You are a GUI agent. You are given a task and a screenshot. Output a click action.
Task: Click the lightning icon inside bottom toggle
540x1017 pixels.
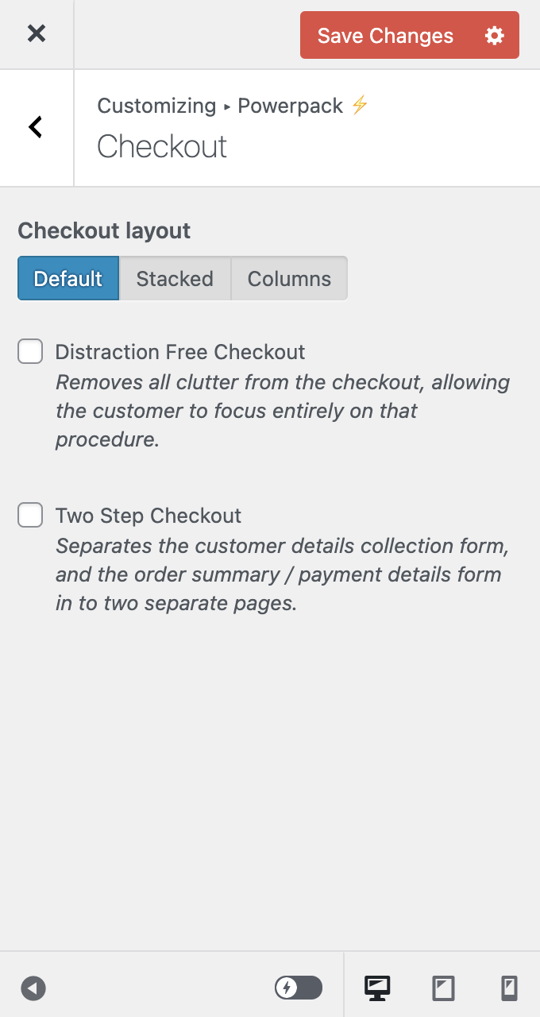click(x=286, y=988)
